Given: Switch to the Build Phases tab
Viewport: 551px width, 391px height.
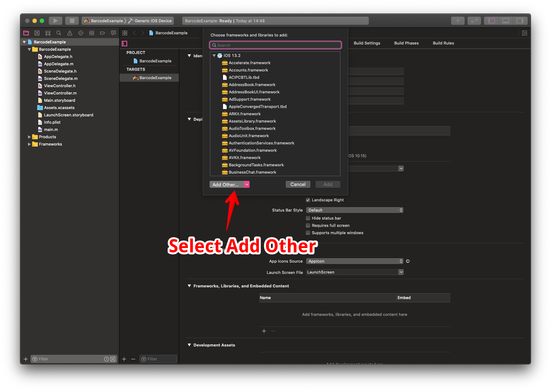Looking at the screenshot, I should click(x=406, y=43).
